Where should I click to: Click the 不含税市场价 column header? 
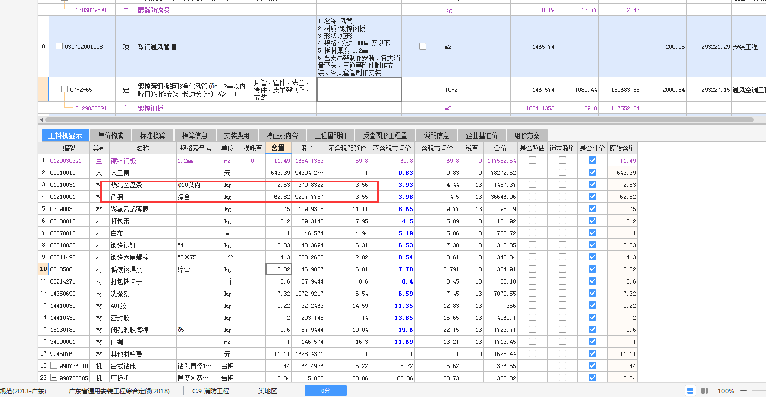pyautogui.click(x=392, y=148)
